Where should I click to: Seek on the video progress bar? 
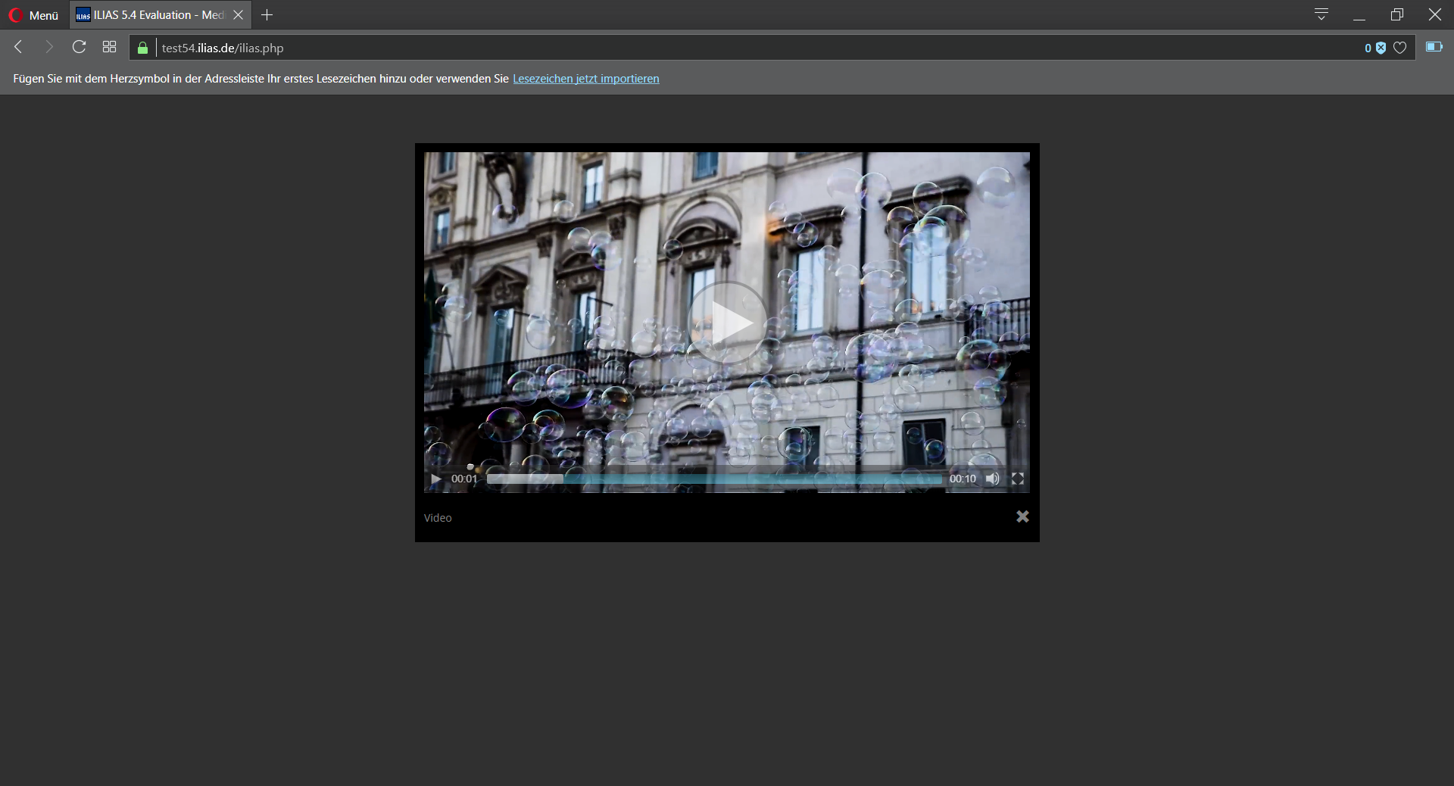[714, 479]
